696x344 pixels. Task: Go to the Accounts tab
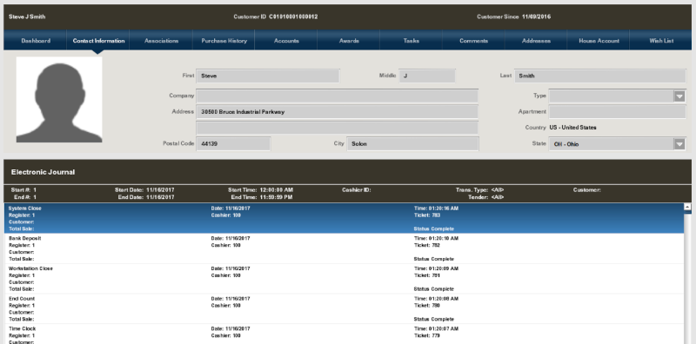(x=286, y=40)
